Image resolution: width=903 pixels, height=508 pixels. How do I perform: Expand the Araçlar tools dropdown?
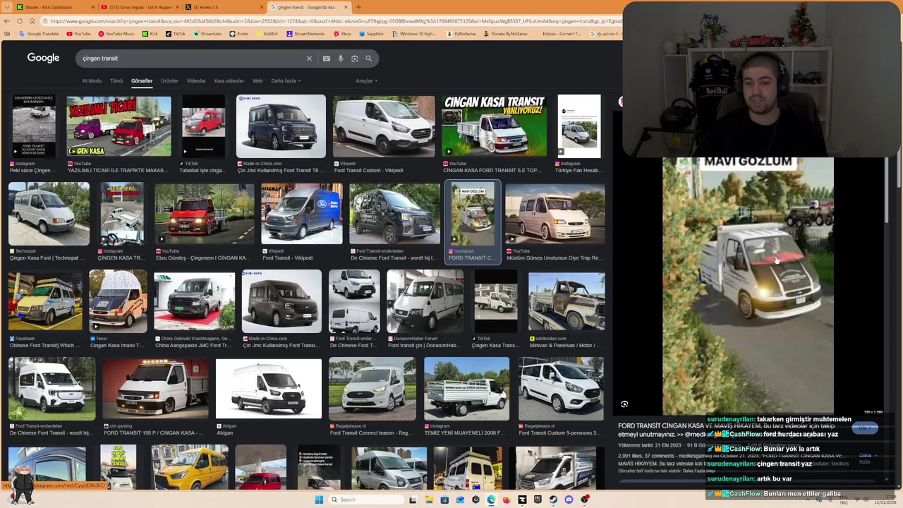pos(366,81)
